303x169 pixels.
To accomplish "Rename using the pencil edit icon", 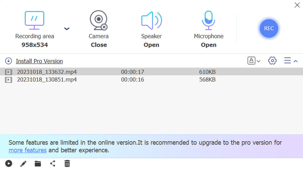I will pyautogui.click(x=23, y=164).
